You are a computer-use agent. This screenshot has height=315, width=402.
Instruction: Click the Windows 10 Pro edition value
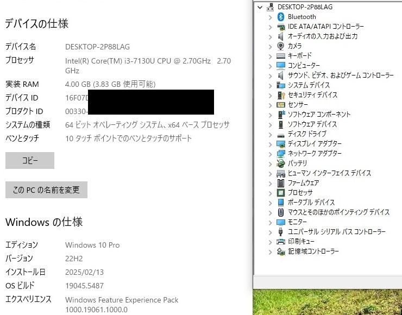pyautogui.click(x=92, y=245)
